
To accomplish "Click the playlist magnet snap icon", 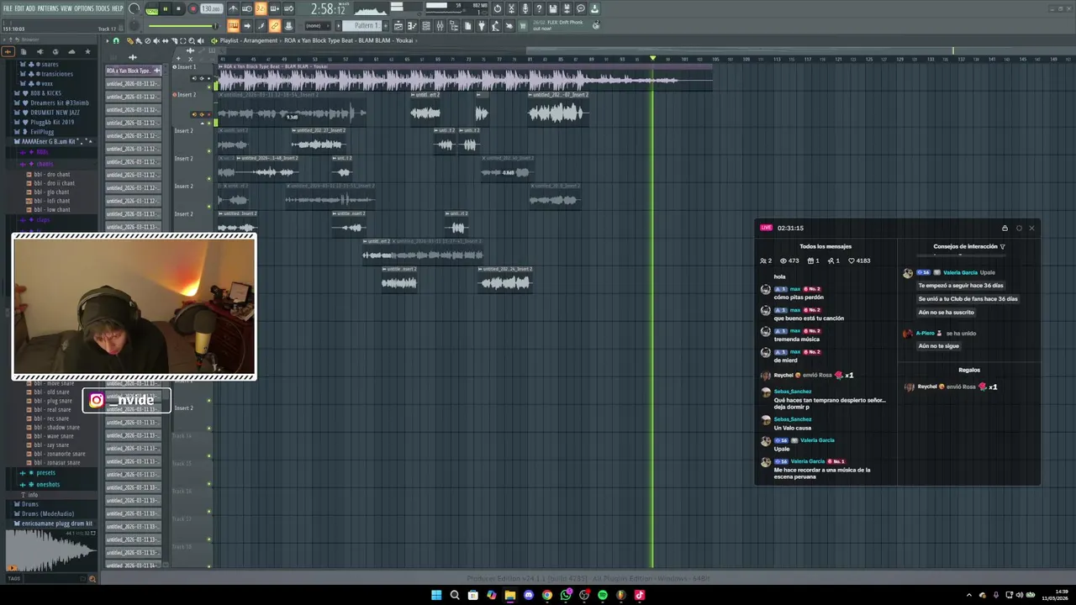I will (x=116, y=40).
